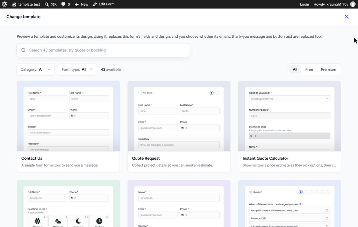The width and height of the screenshot is (358, 227).
Task: Click the step progress indicator in Quote Request
Action: coord(214,93)
